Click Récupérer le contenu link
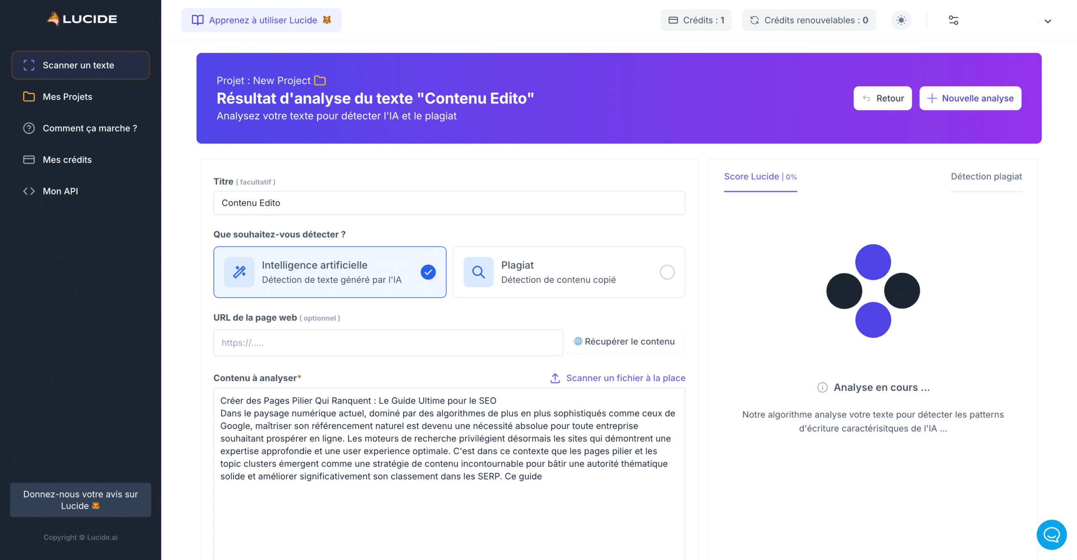Viewport: 1077px width, 560px height. (624, 341)
